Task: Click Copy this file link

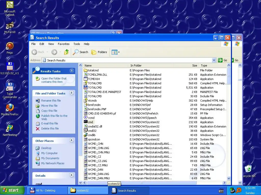Action: click(49, 111)
